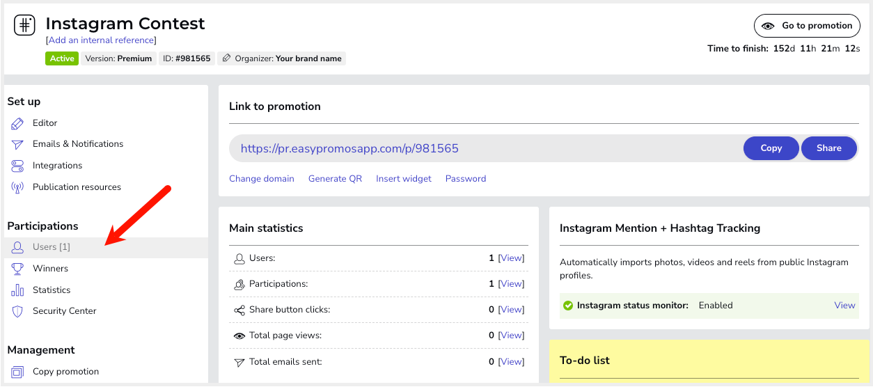This screenshot has height=387, width=873.
Task: Click the Participations icon in Main statistics
Action: coord(239,284)
